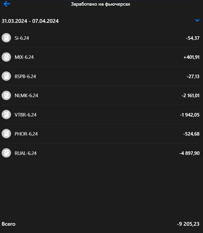Click the NLMK-6.24 contract icon
The width and height of the screenshot is (203, 233).
coord(6,95)
